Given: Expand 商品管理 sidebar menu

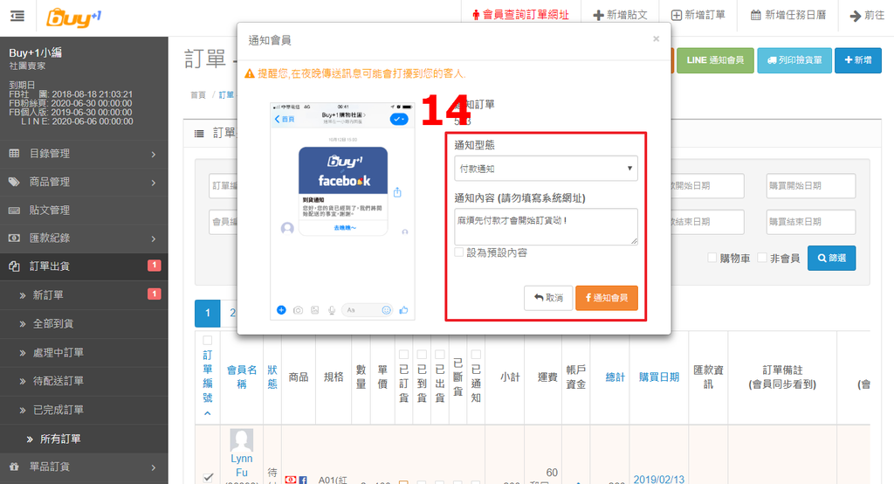Looking at the screenshot, I should tap(84, 182).
